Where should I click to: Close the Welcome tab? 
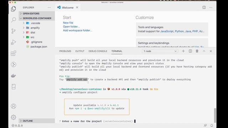[x=77, y=7]
